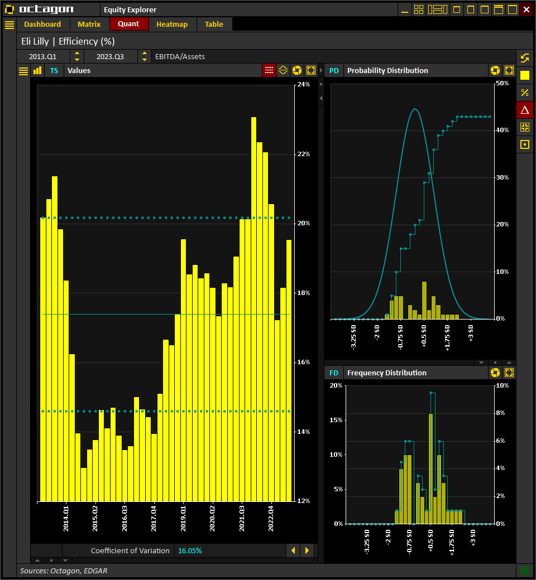The height and width of the screenshot is (580, 536).
Task: Open the Values panel list menu icon
Action: click(x=23, y=71)
